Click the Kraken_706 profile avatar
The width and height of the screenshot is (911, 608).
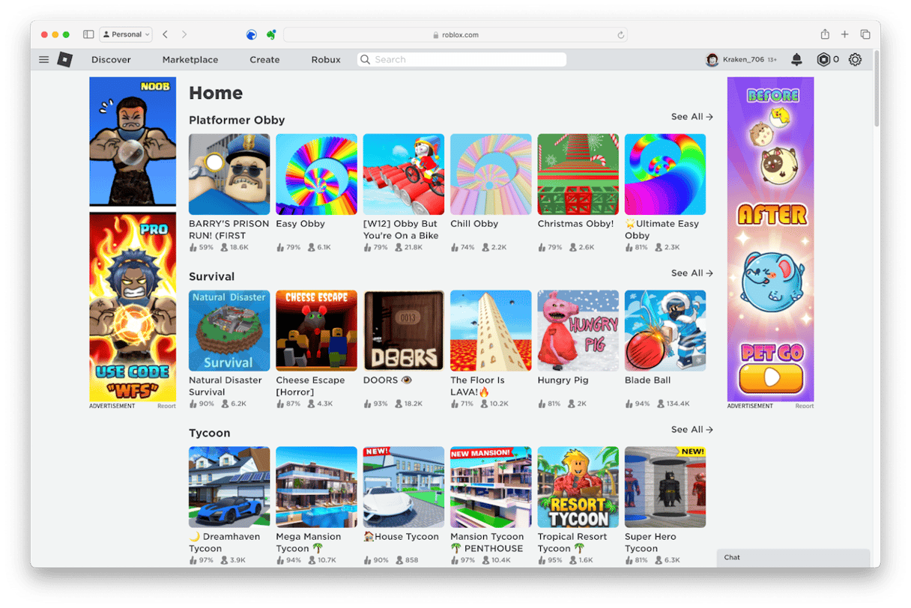712,60
